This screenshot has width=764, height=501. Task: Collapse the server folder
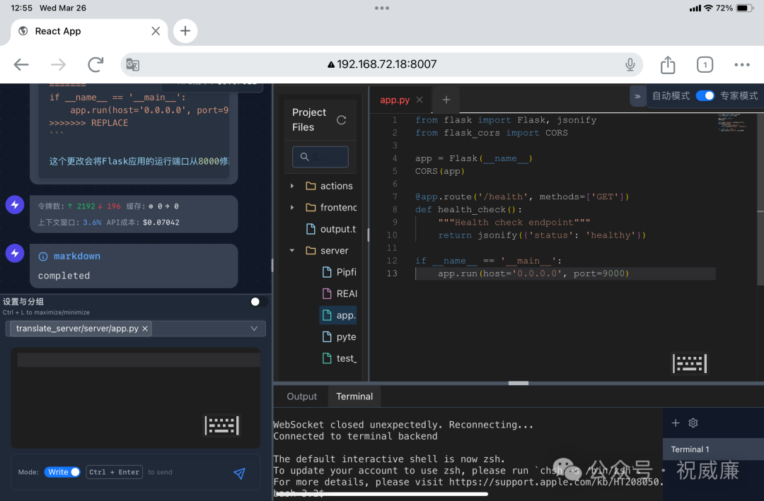(x=292, y=250)
